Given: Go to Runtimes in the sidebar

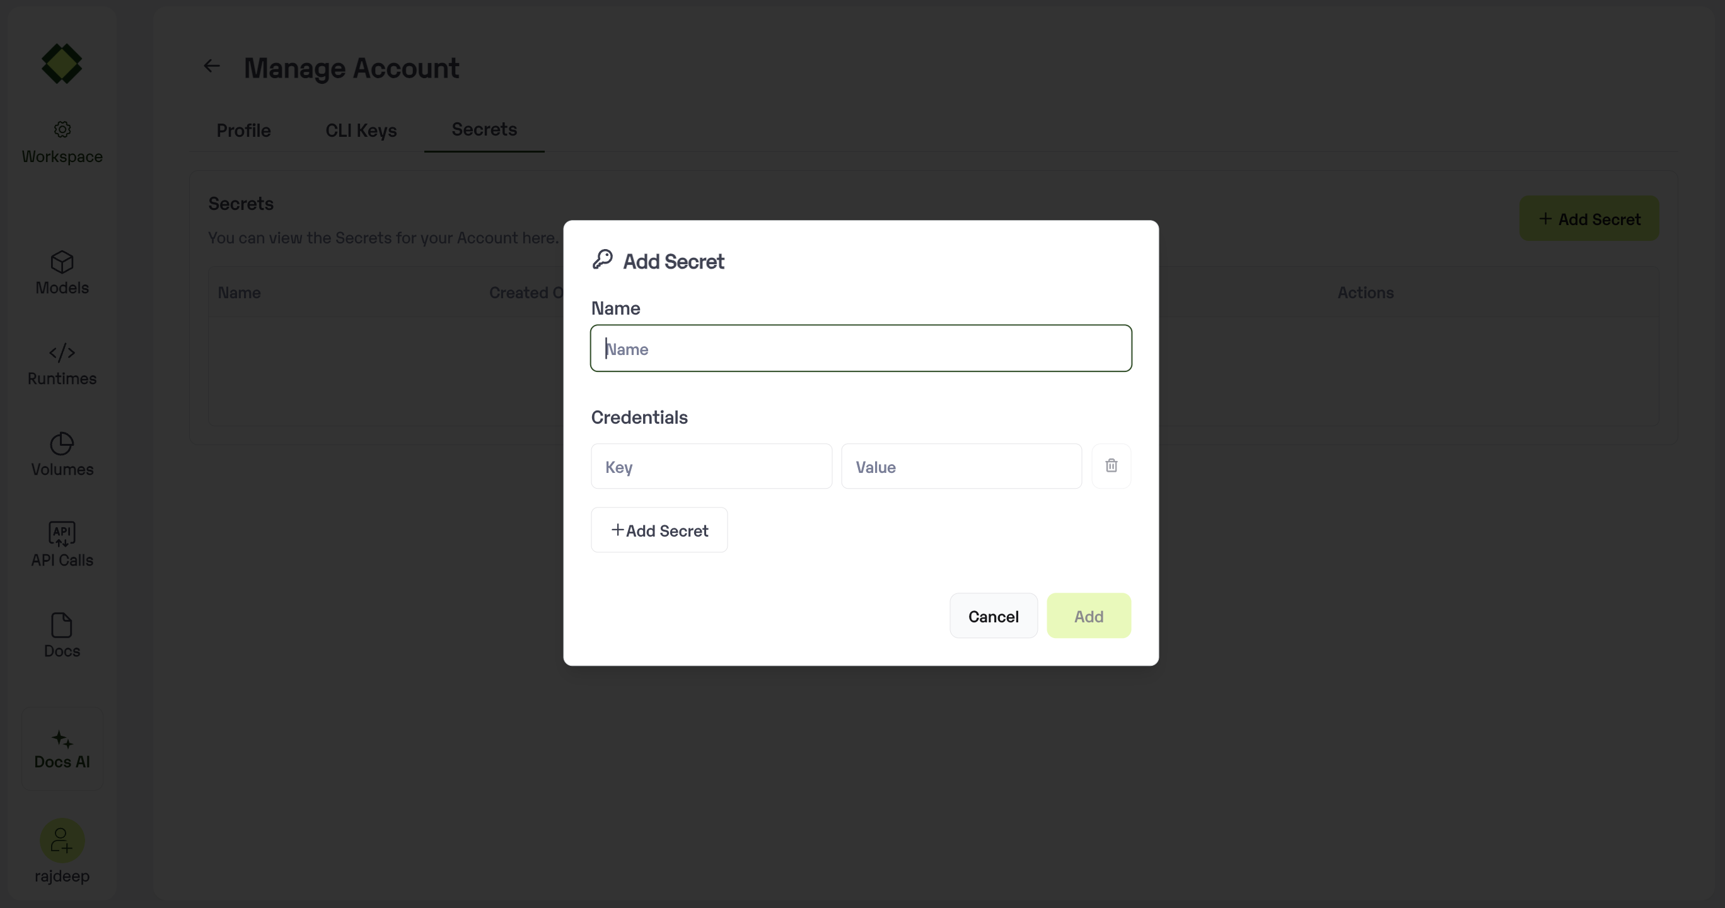Looking at the screenshot, I should click(62, 364).
